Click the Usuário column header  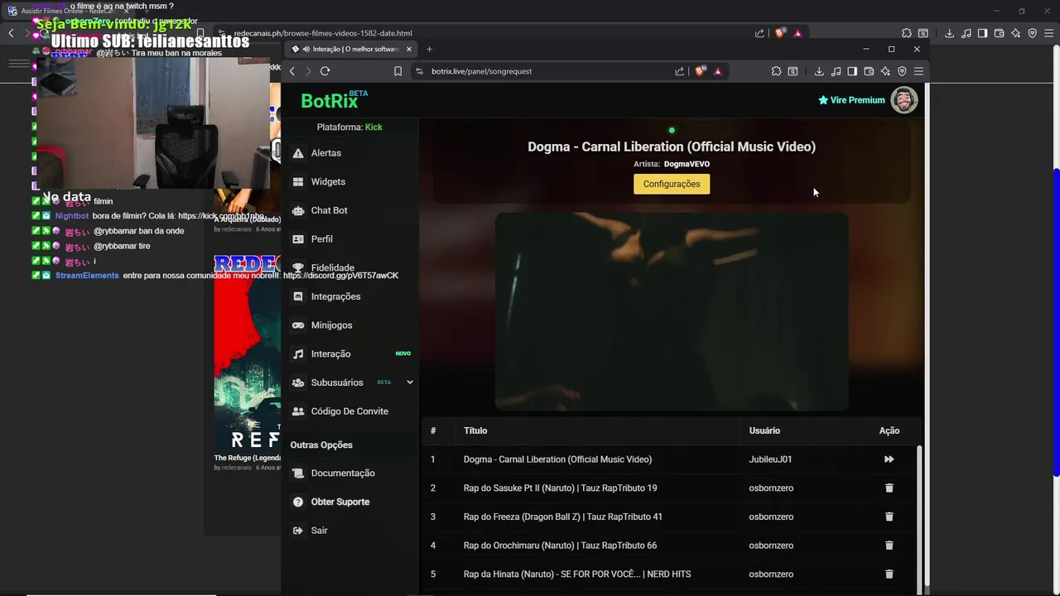(x=764, y=430)
